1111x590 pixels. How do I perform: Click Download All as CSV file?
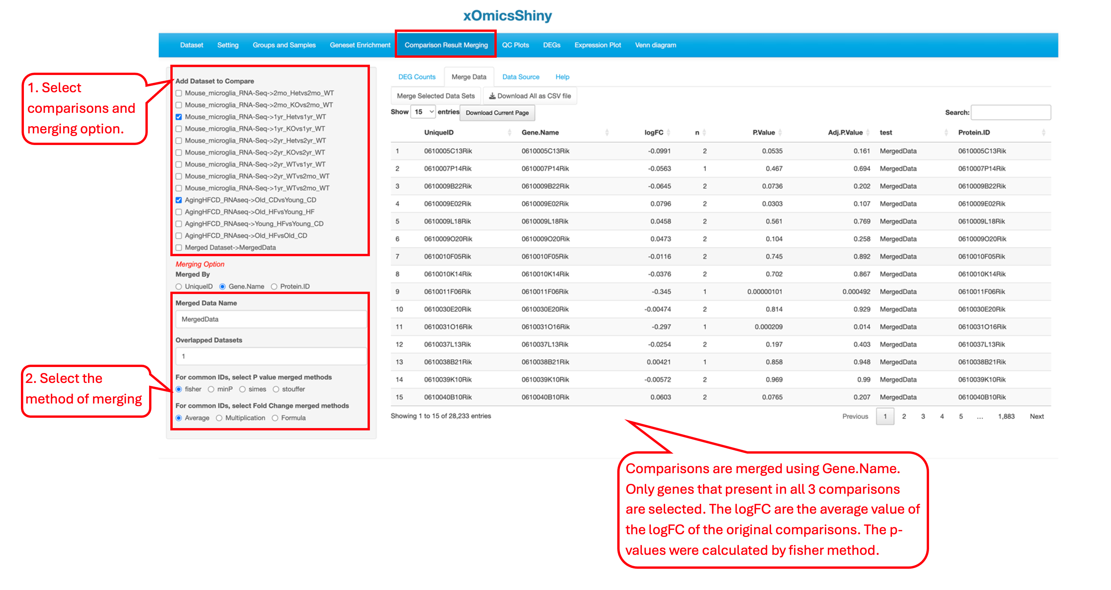pyautogui.click(x=530, y=96)
